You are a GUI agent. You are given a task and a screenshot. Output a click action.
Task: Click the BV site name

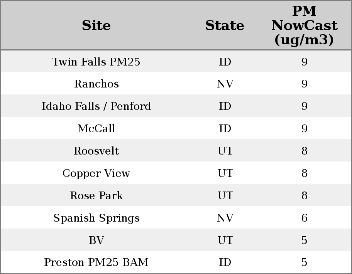click(x=96, y=240)
